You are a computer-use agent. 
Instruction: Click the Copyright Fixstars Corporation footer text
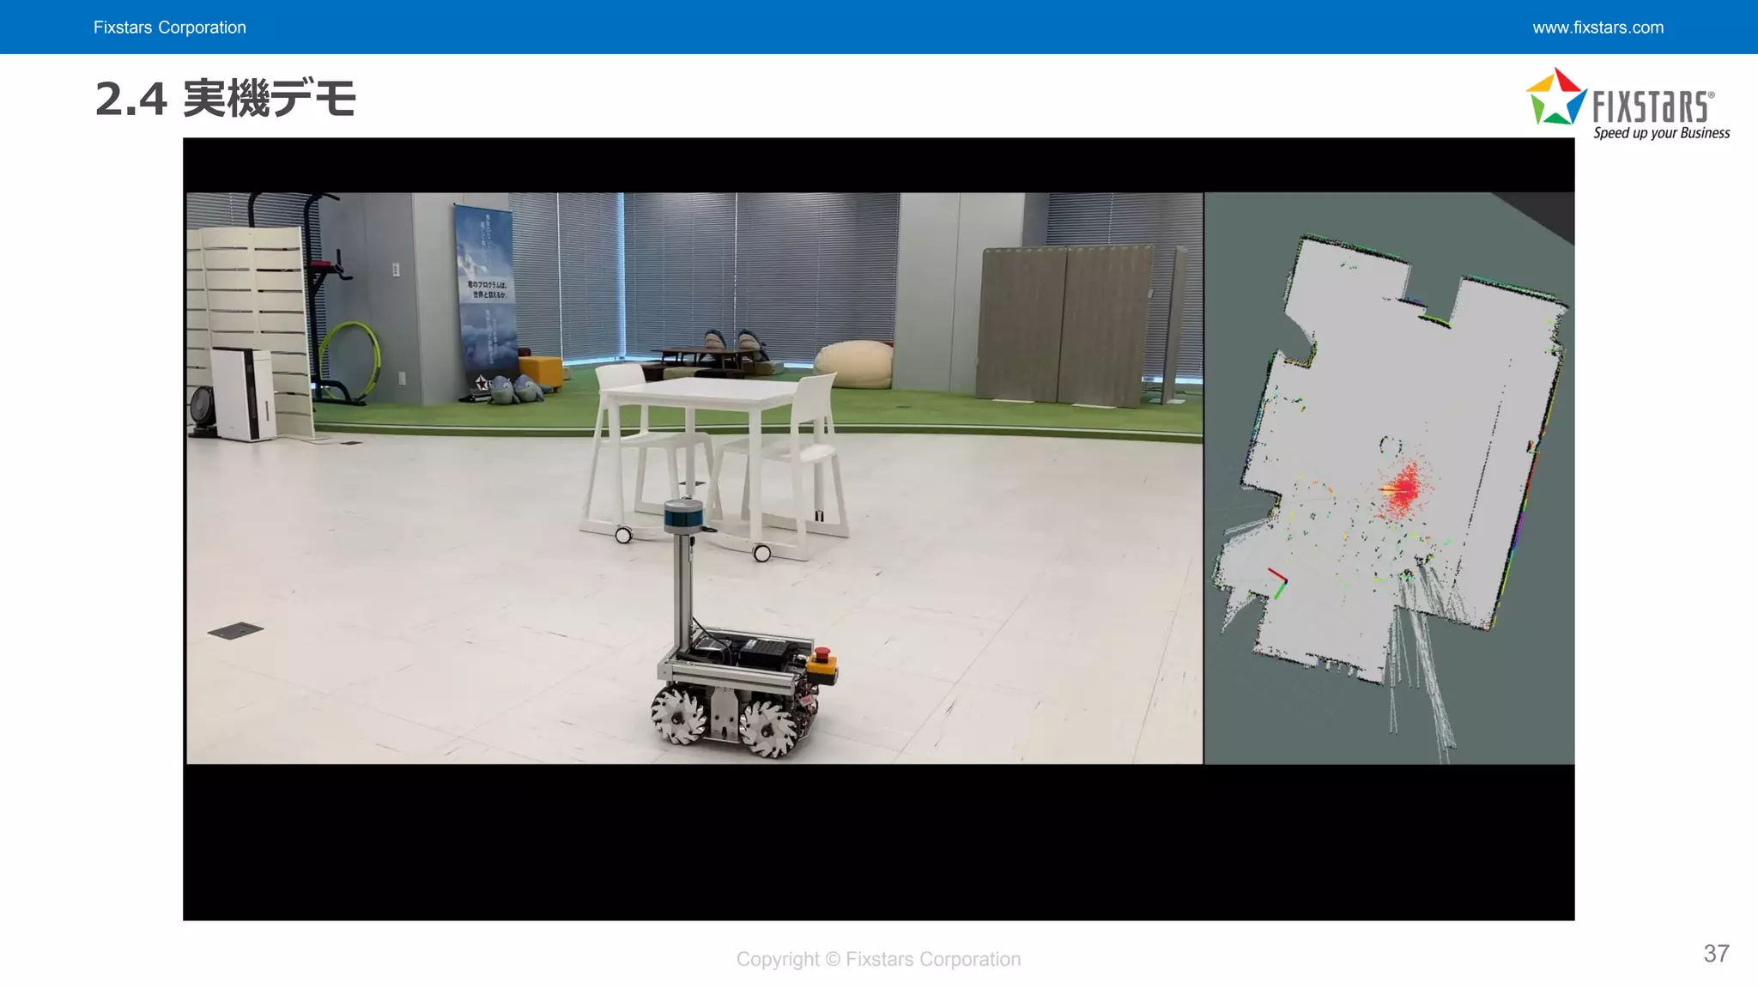[878, 959]
